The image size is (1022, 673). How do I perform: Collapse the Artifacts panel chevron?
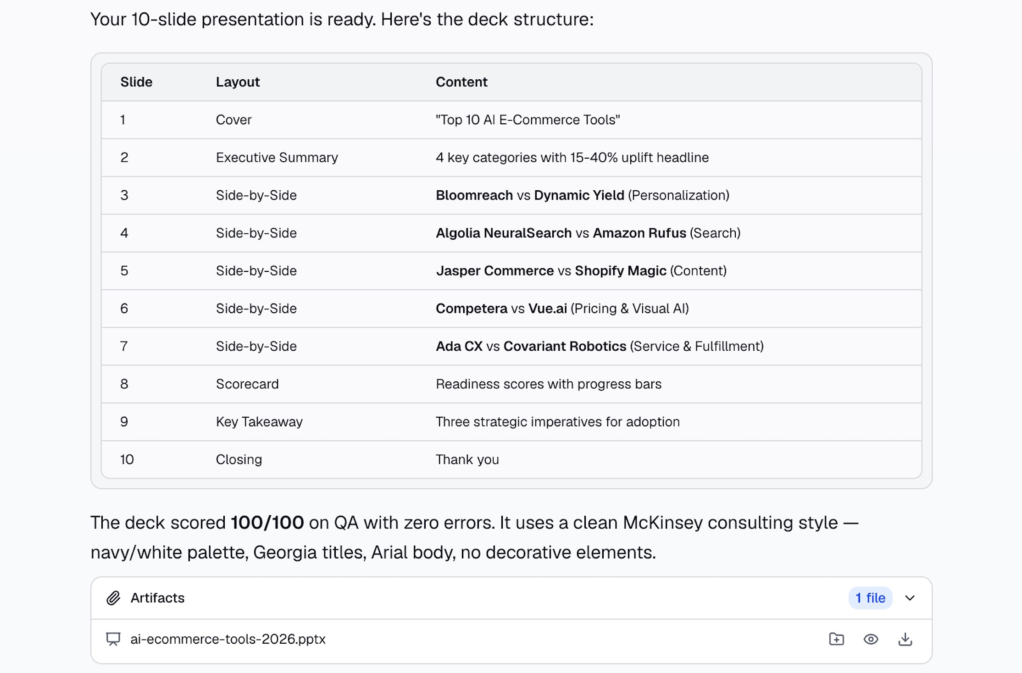[x=910, y=598]
